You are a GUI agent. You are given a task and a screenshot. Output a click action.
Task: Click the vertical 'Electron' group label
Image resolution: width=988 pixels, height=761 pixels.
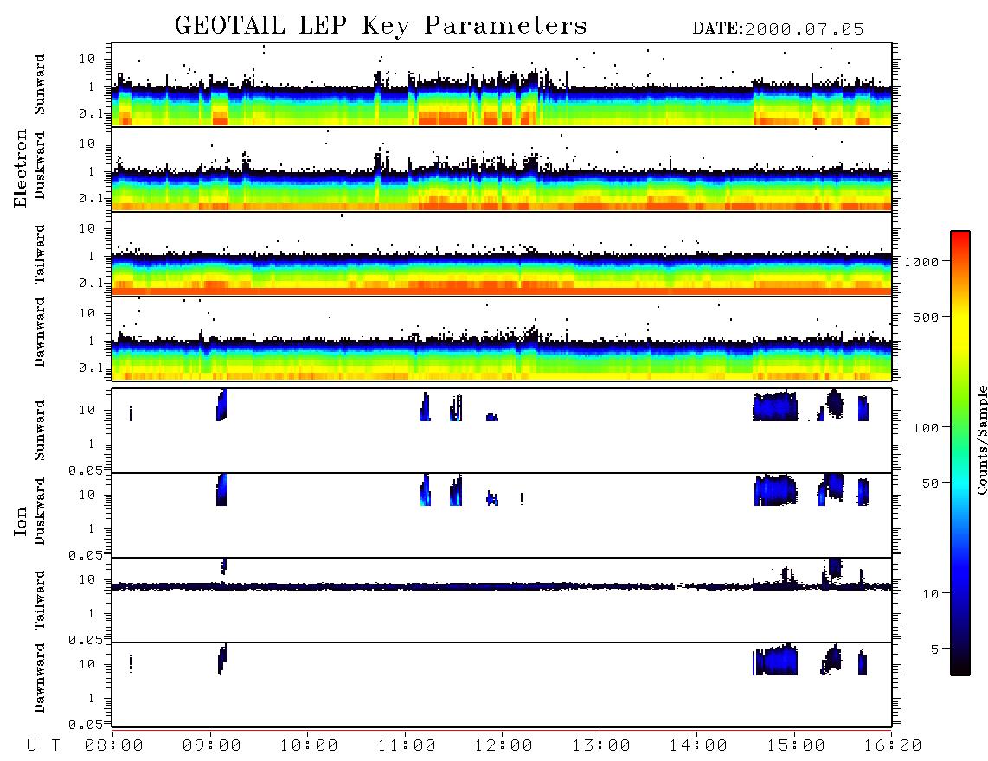tap(21, 168)
